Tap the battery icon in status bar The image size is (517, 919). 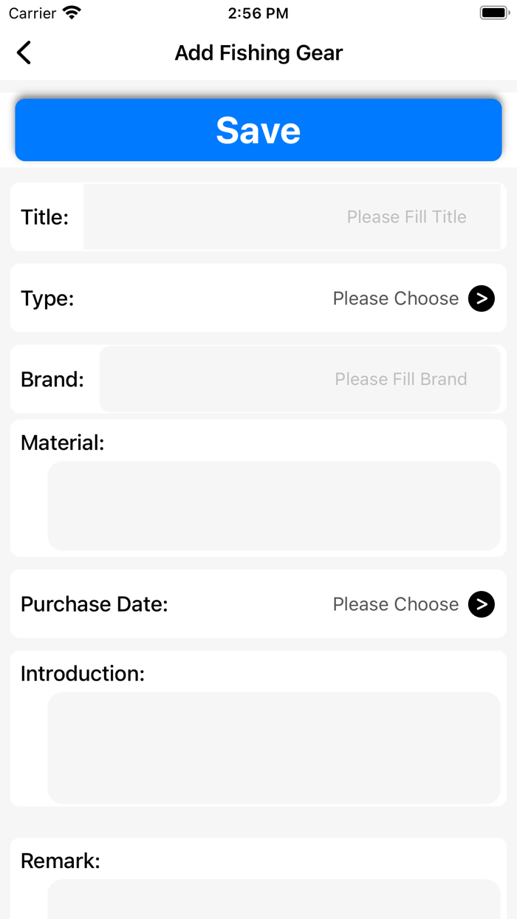[x=494, y=13]
